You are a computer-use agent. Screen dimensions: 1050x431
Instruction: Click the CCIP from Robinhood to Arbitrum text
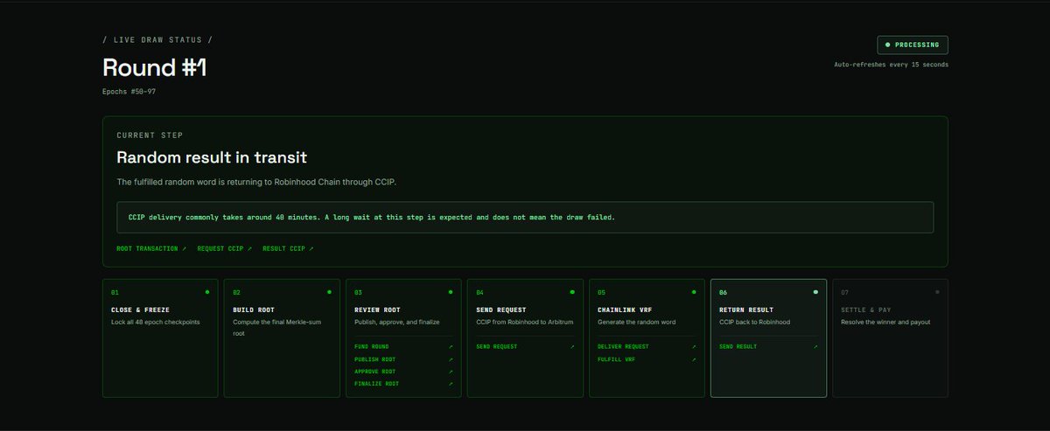(524, 323)
